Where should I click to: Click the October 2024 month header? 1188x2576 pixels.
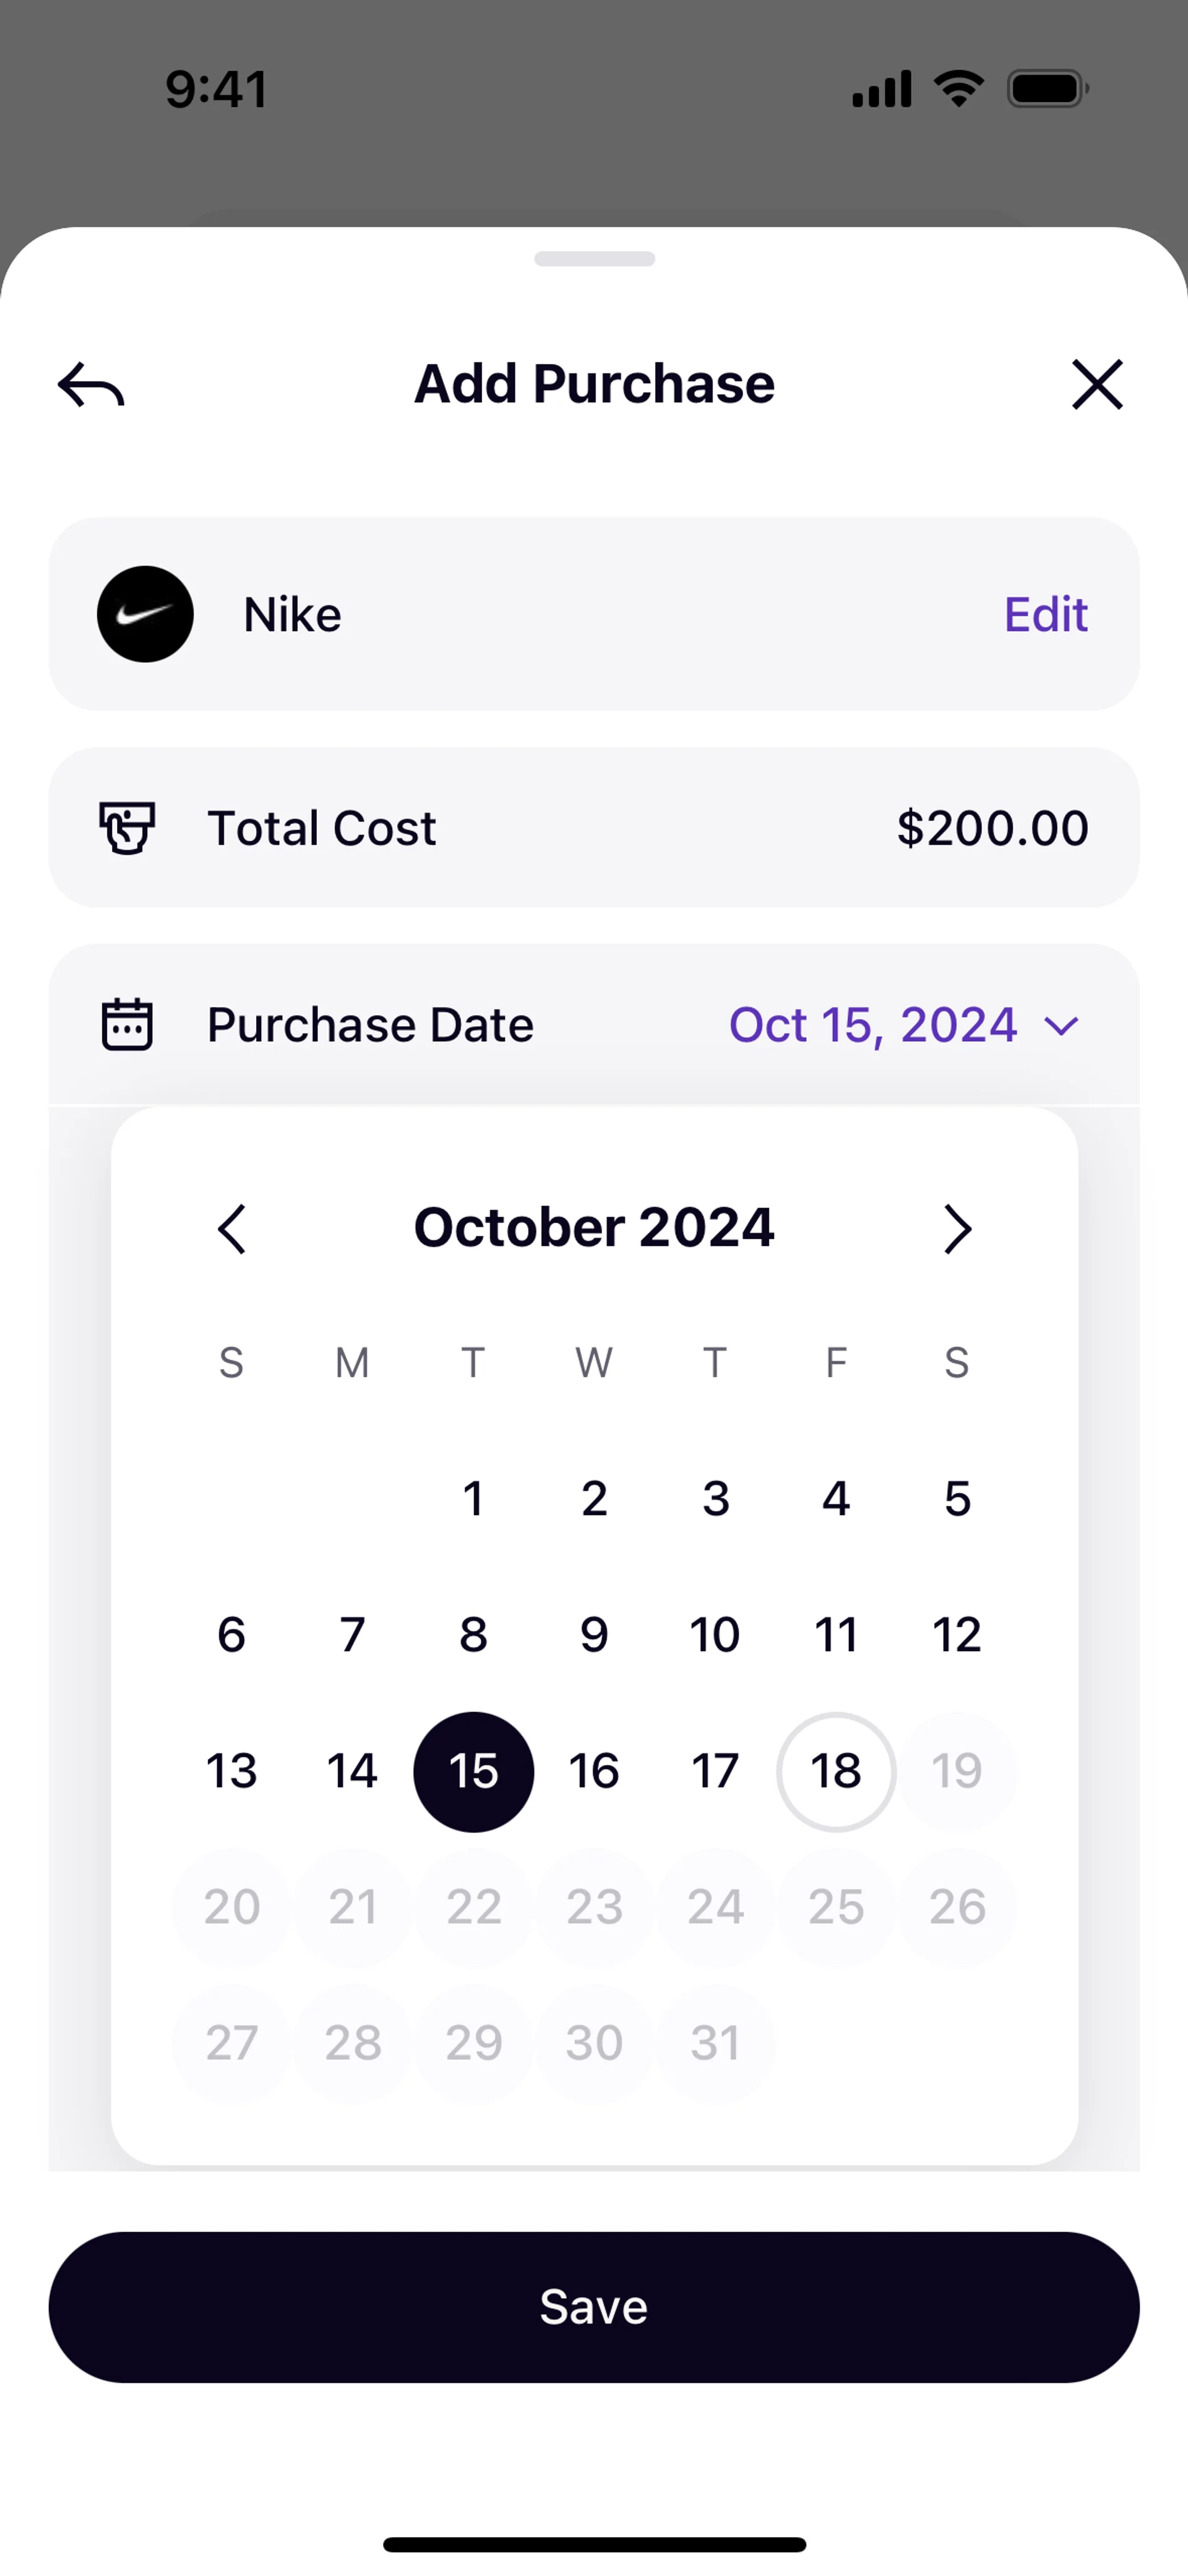coord(594,1227)
